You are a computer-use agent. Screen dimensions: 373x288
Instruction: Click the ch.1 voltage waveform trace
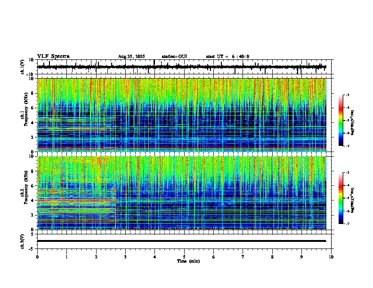point(182,67)
